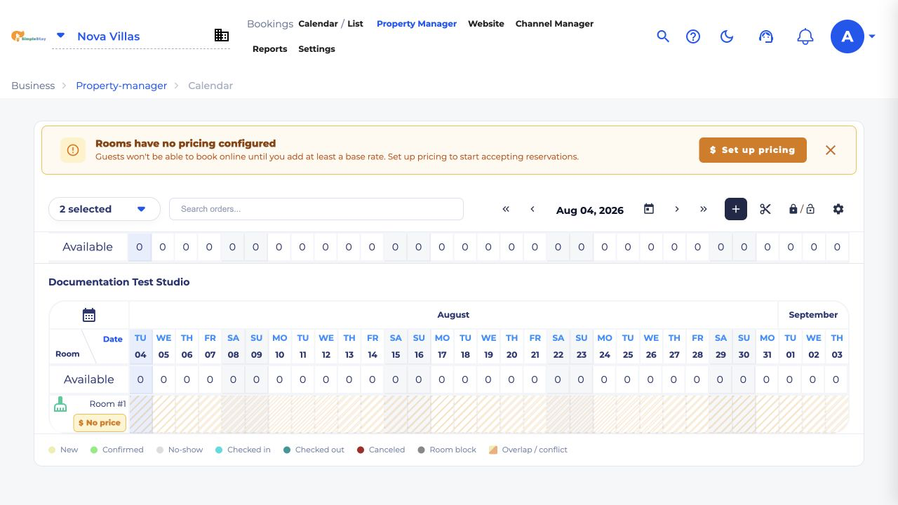
Task: Open notifications bell icon
Action: click(x=805, y=36)
